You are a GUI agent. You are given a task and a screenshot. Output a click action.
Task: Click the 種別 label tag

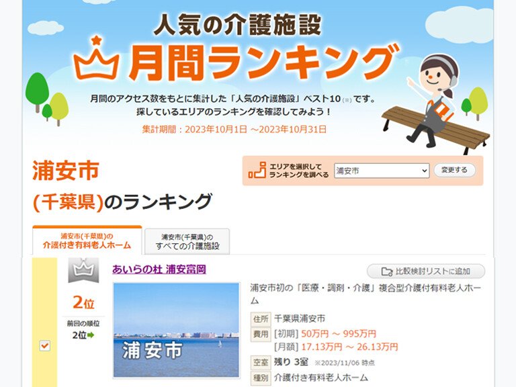[x=261, y=378]
